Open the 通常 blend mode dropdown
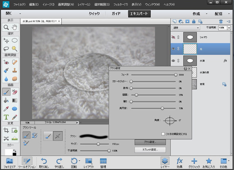234x170 pixels. pos(186,28)
